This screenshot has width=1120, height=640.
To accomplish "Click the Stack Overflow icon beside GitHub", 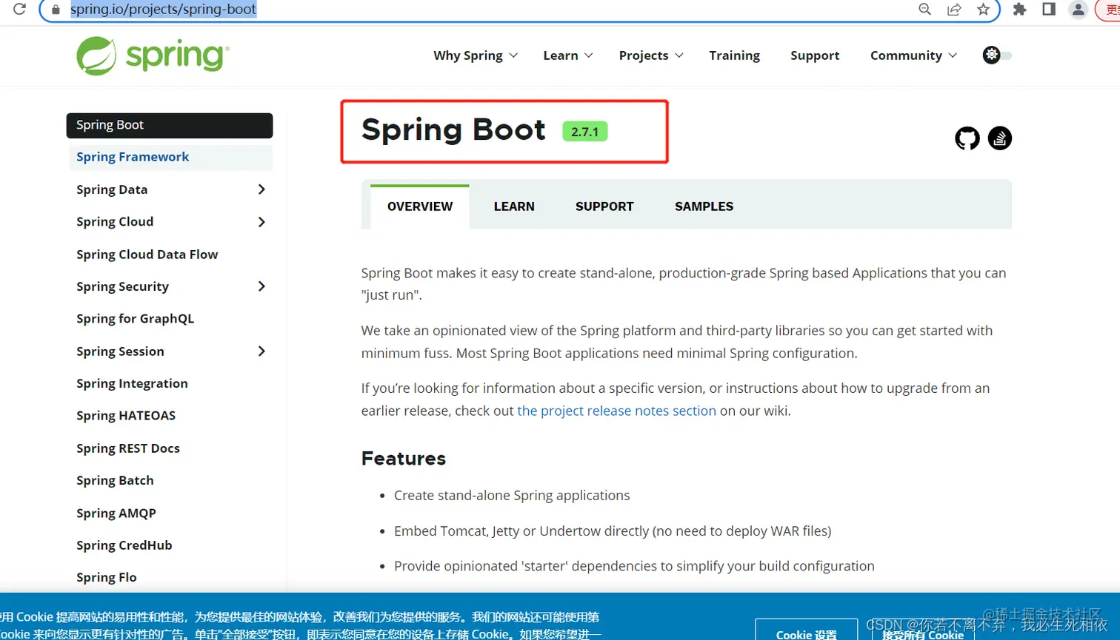I will point(1000,138).
